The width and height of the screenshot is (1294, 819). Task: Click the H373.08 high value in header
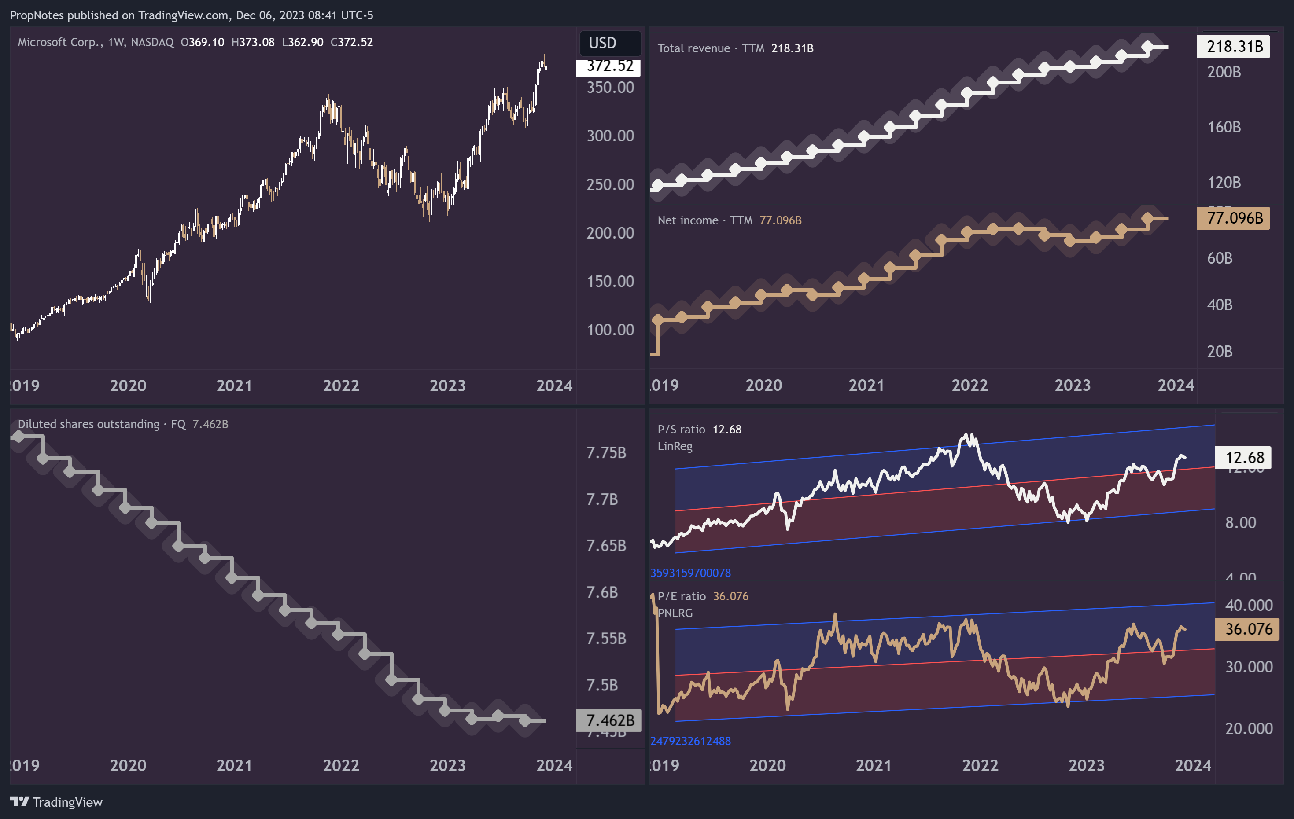tap(253, 42)
